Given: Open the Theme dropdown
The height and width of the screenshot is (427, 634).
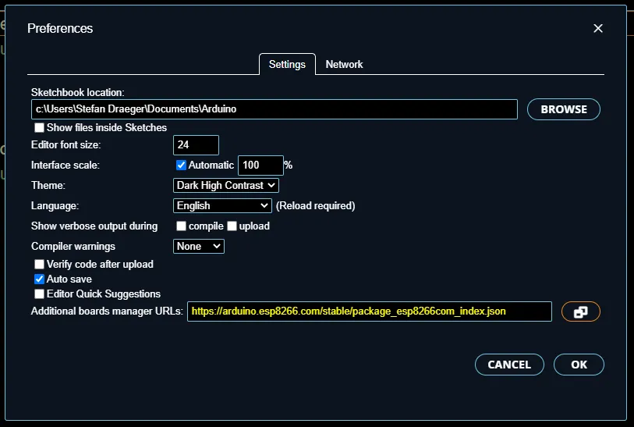Looking at the screenshot, I should (225, 186).
